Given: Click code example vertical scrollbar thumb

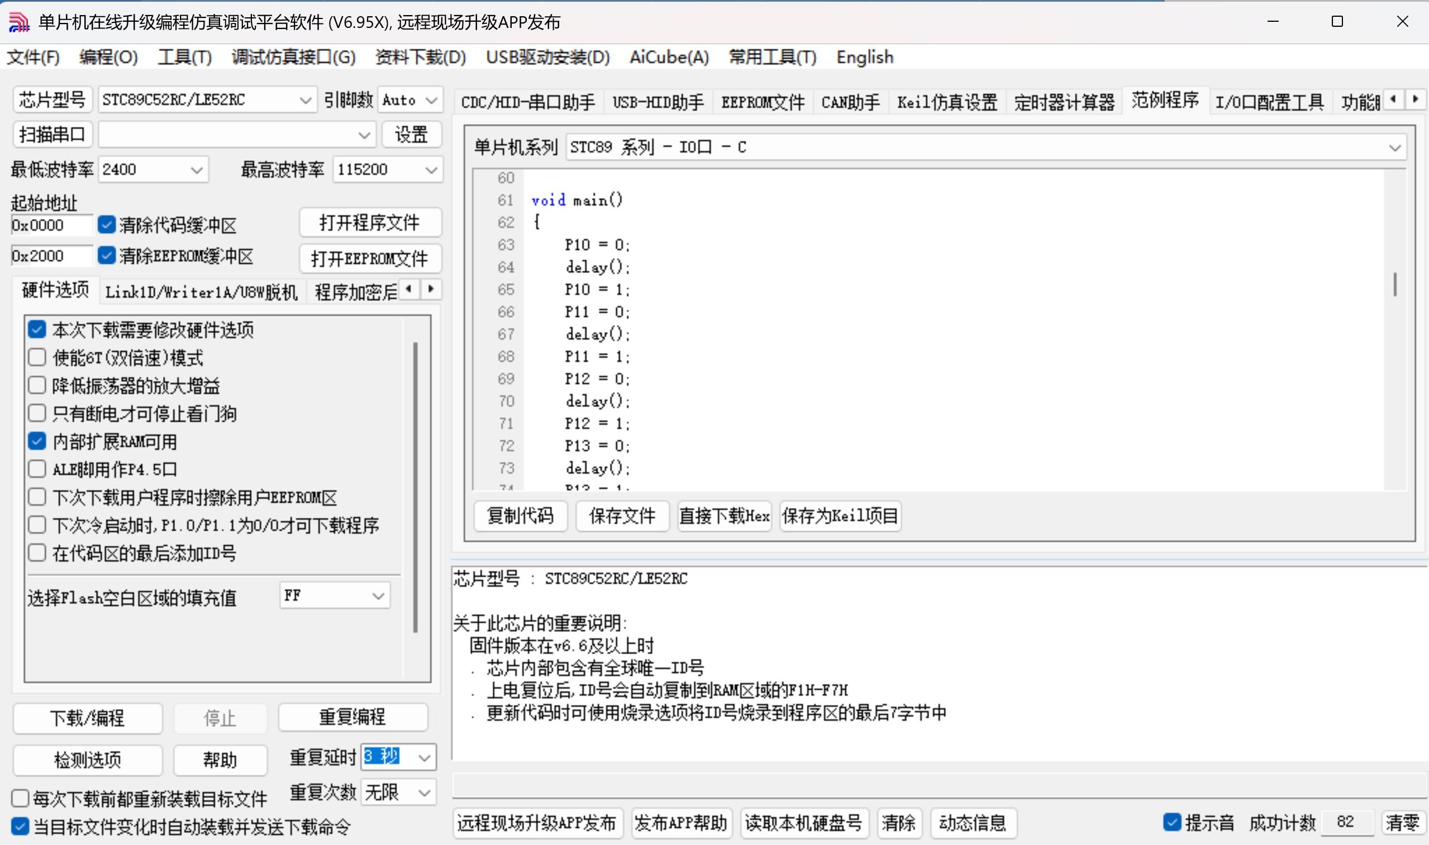Looking at the screenshot, I should tap(1395, 284).
